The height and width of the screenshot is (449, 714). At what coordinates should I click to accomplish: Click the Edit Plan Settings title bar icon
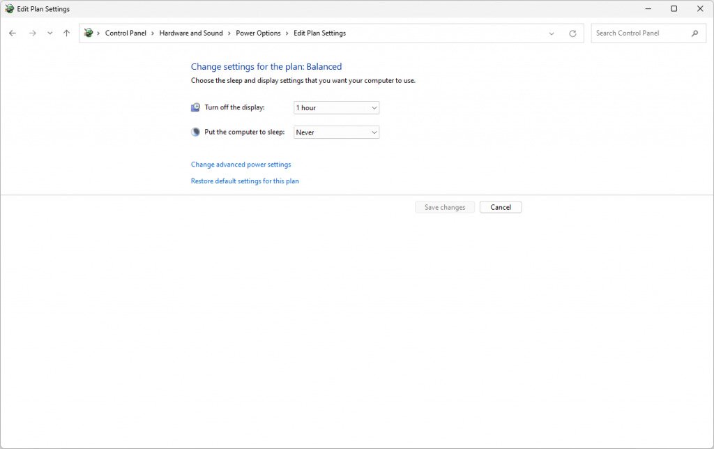point(10,8)
